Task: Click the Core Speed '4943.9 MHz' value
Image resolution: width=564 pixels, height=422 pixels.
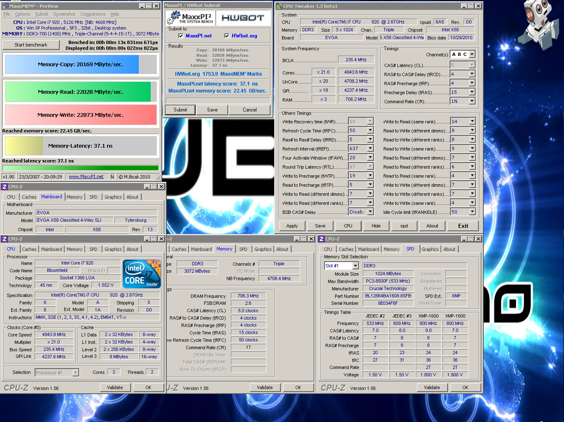Action: tap(54, 334)
